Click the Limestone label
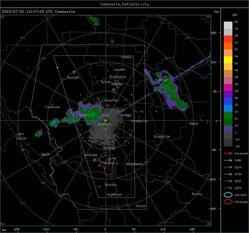Screen dimensions: 249x233 (x=52, y=107)
